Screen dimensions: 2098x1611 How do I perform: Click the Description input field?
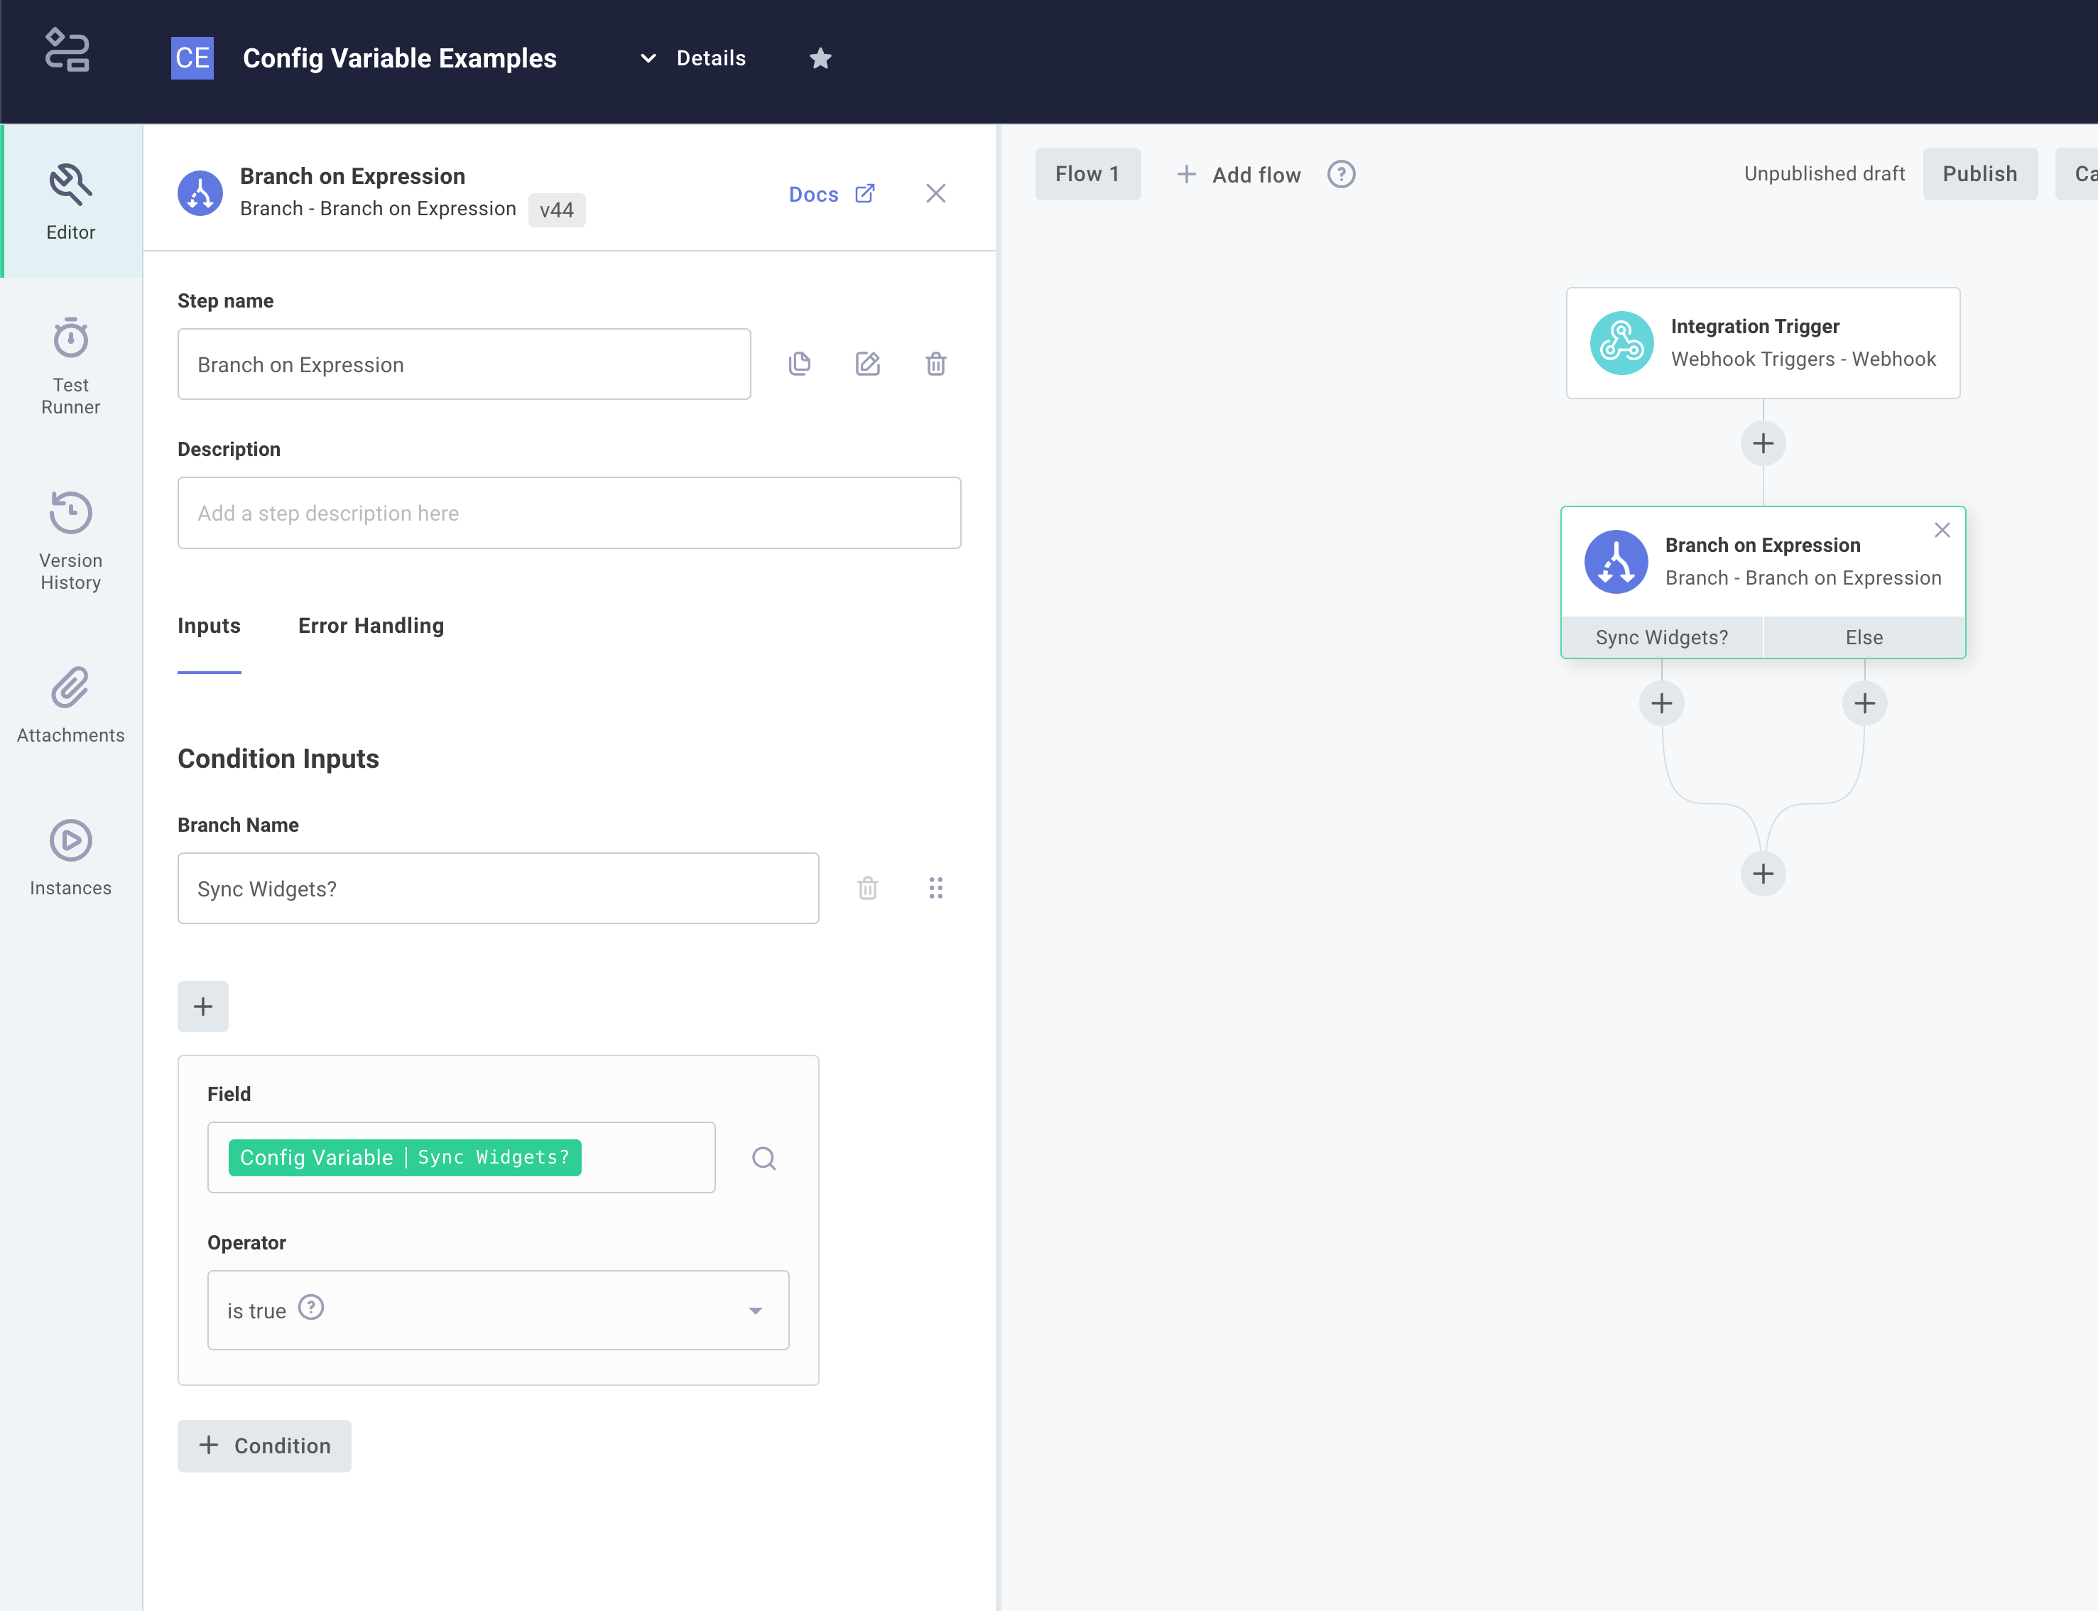point(569,513)
